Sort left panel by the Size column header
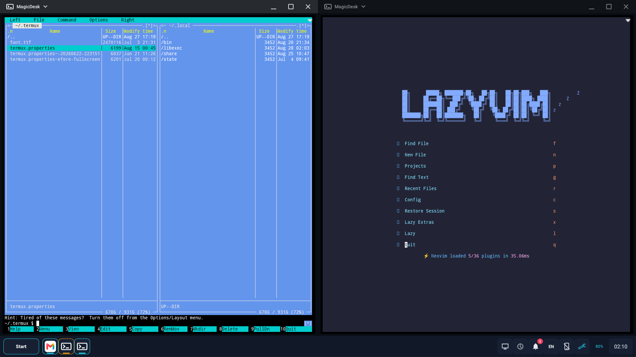This screenshot has height=357, width=636. pyautogui.click(x=111, y=31)
